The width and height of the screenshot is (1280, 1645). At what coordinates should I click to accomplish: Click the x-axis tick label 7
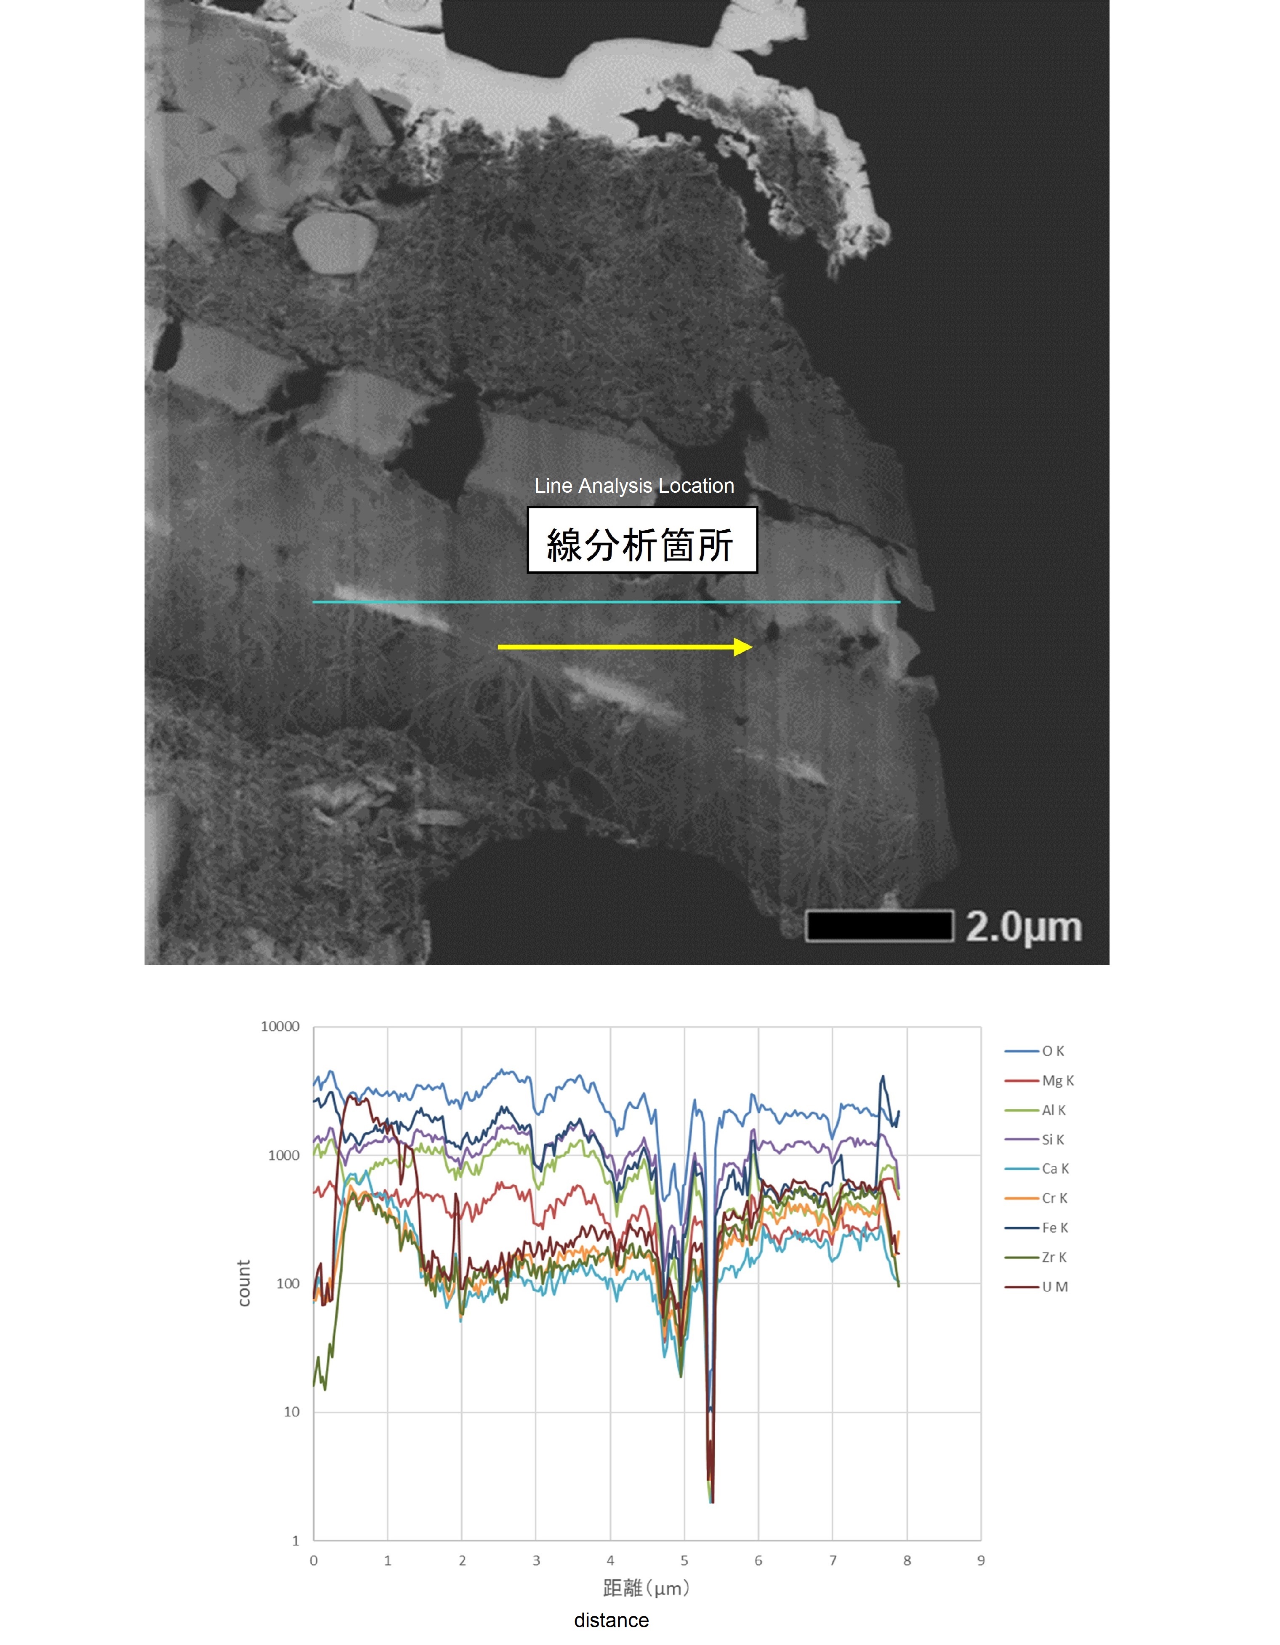[833, 1561]
